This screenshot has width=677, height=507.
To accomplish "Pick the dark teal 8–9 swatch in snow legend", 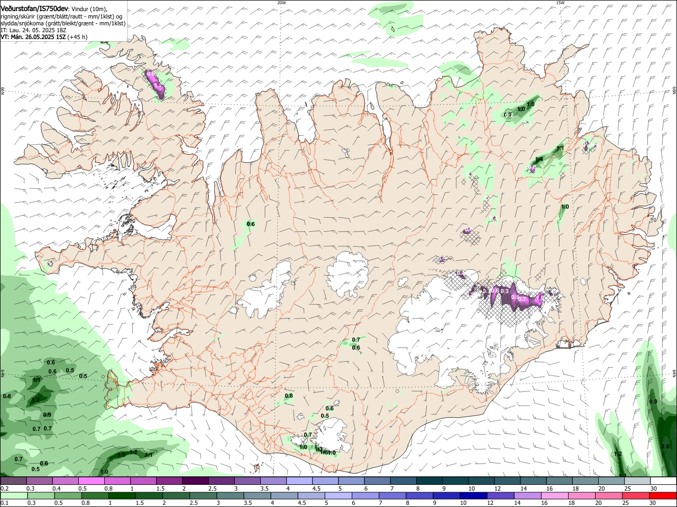I will click(x=428, y=481).
